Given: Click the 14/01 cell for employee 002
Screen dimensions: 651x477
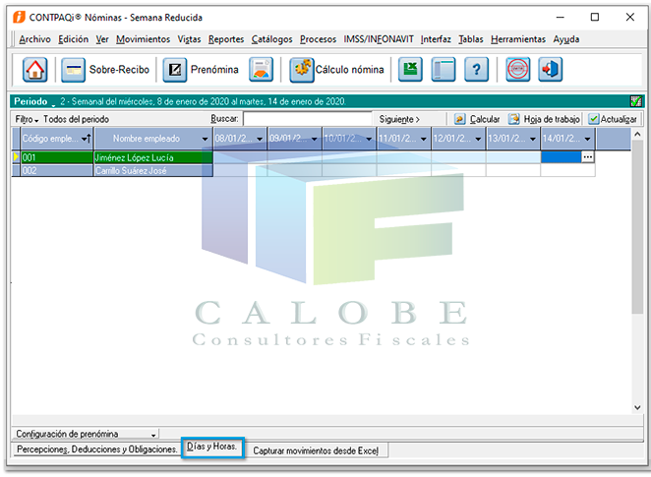Looking at the screenshot, I should (x=567, y=170).
